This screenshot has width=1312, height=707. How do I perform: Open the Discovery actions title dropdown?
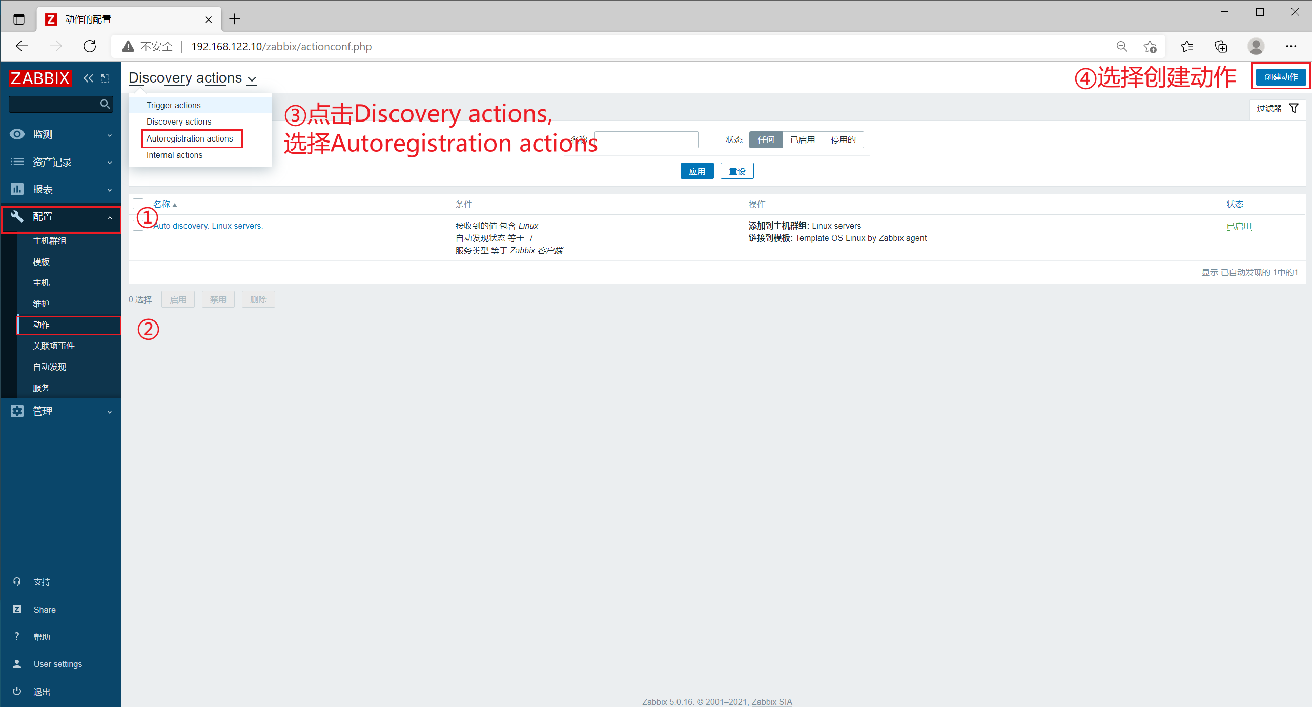click(192, 78)
